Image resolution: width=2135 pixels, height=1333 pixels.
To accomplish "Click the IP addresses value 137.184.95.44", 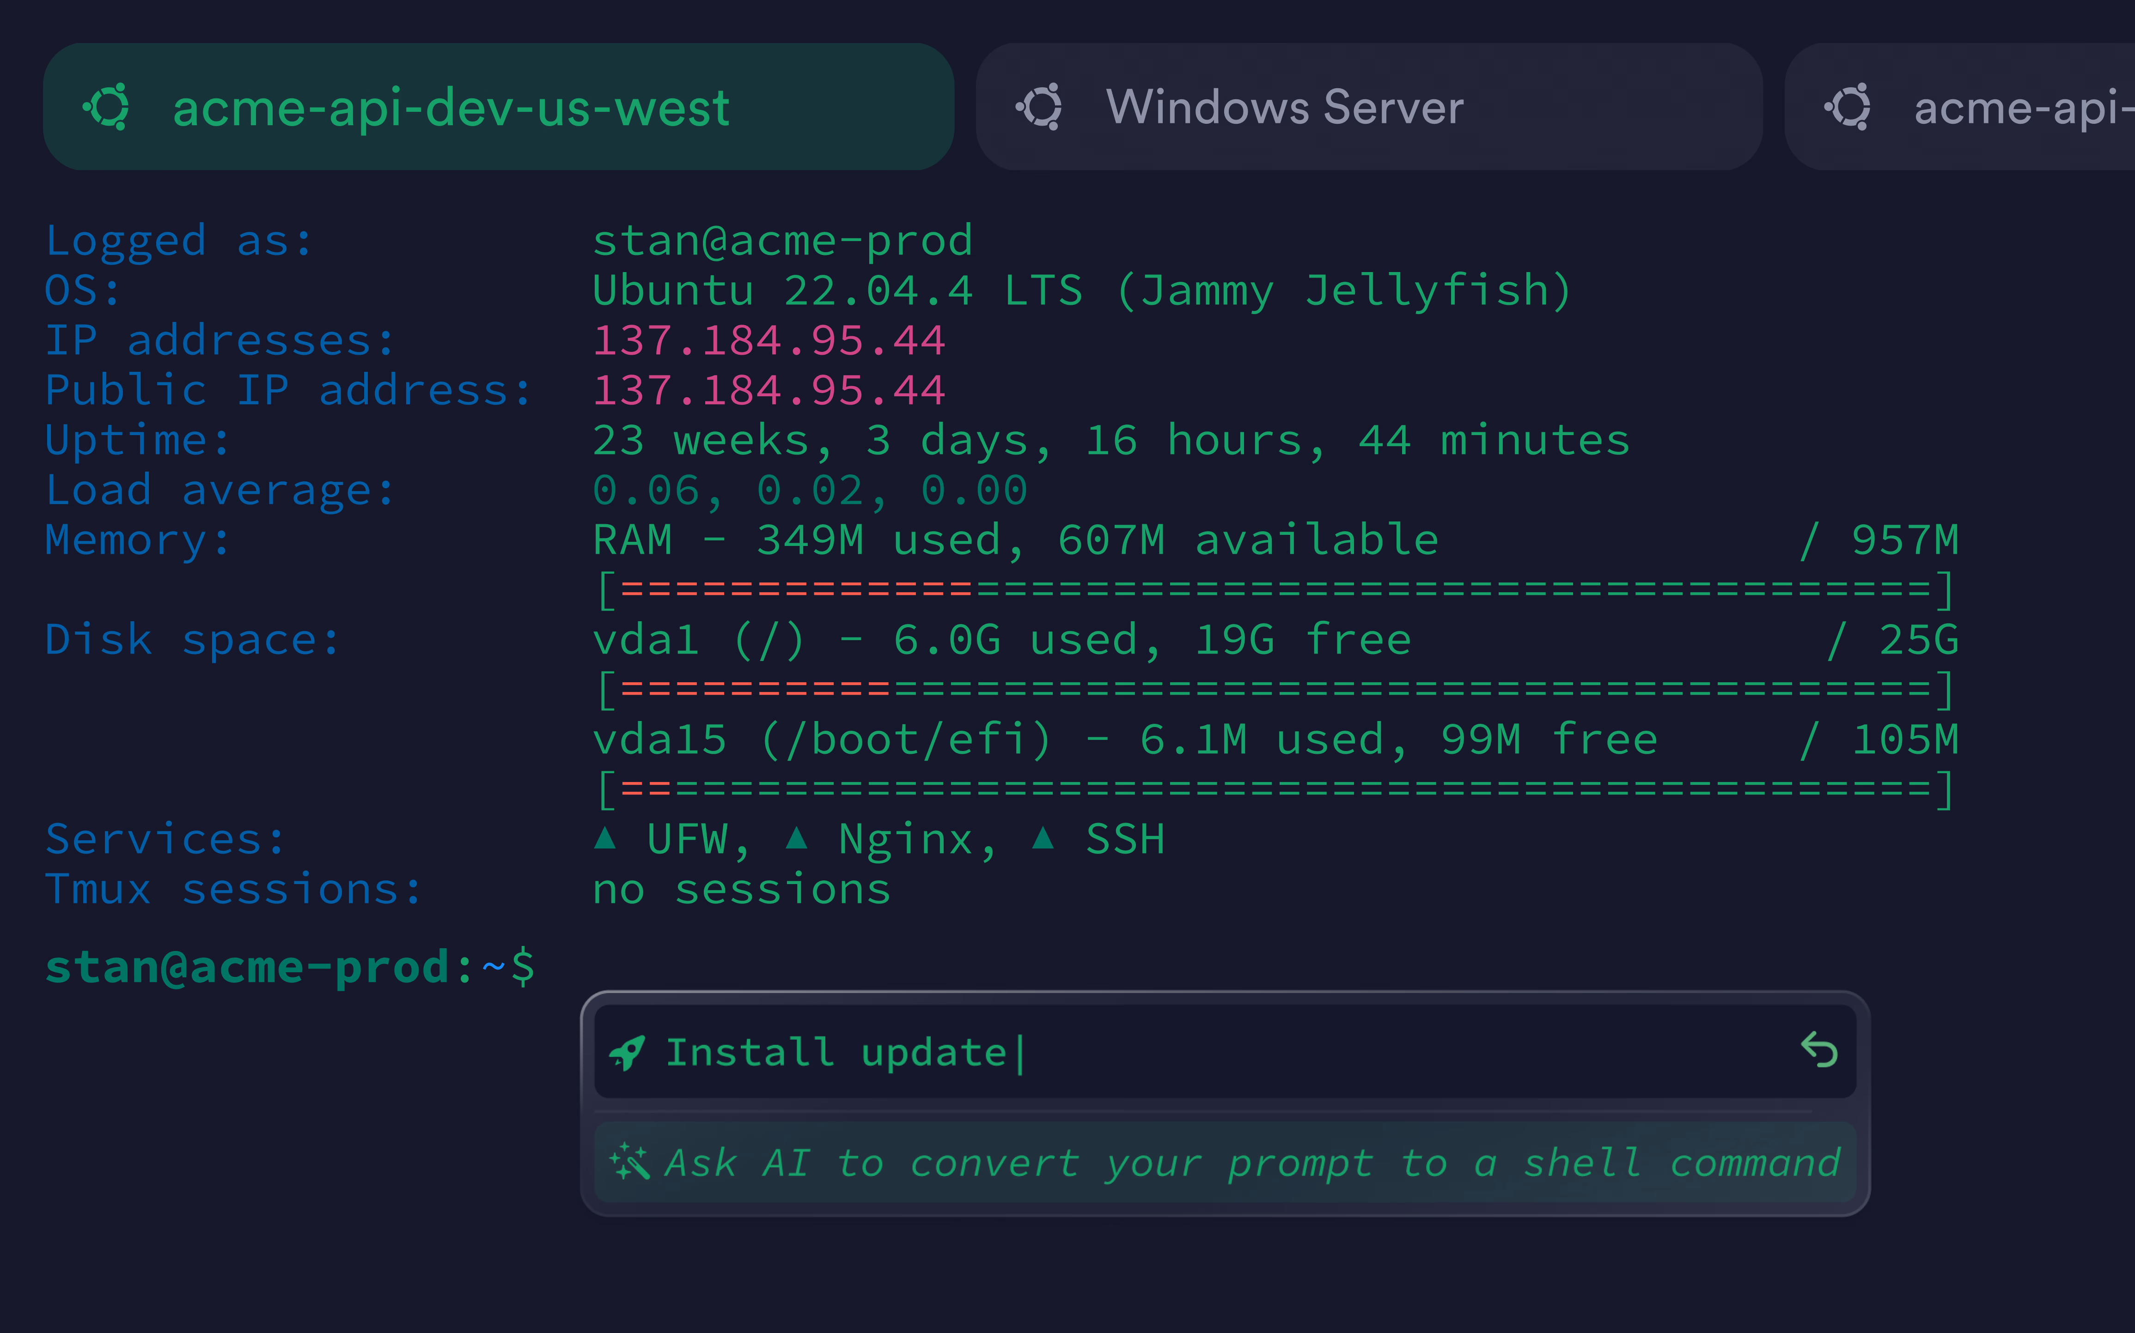I will [x=769, y=340].
